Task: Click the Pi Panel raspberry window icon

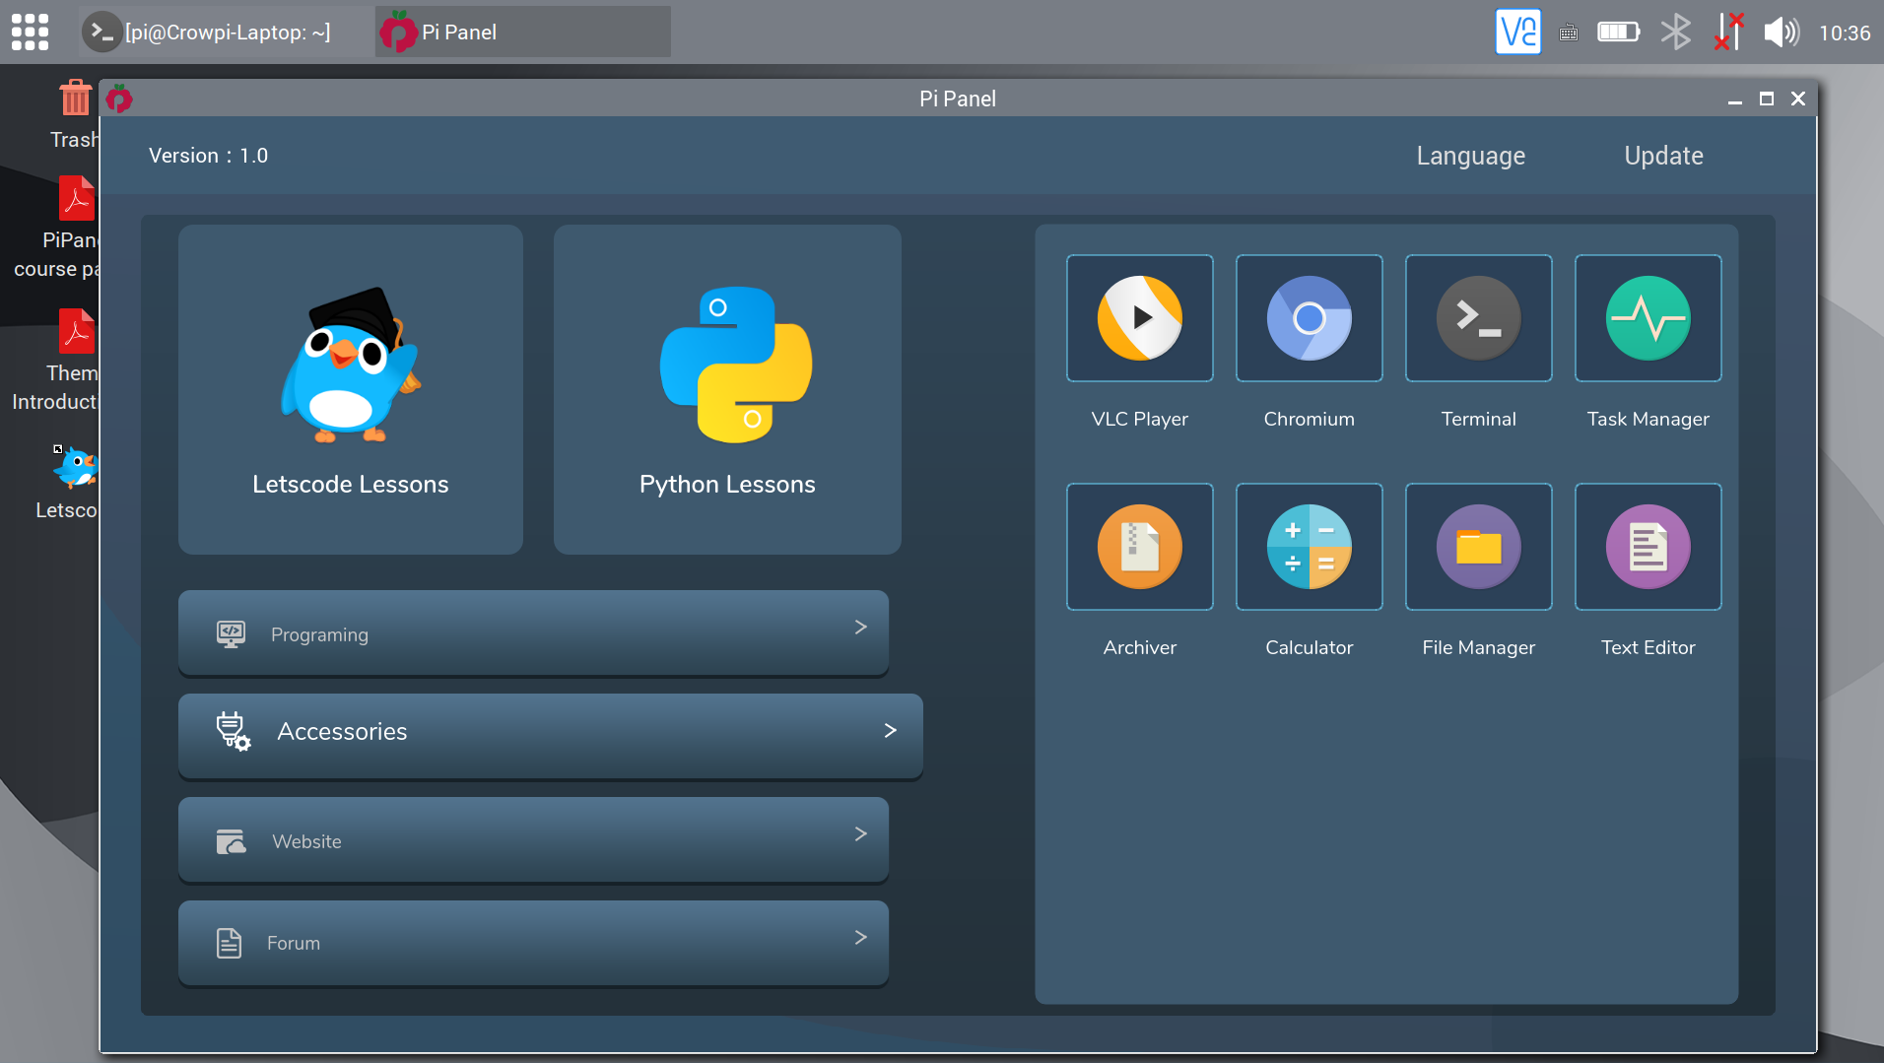Action: [x=119, y=98]
